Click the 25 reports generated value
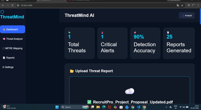Screen dimensions: 201x110 (x=170, y=37)
